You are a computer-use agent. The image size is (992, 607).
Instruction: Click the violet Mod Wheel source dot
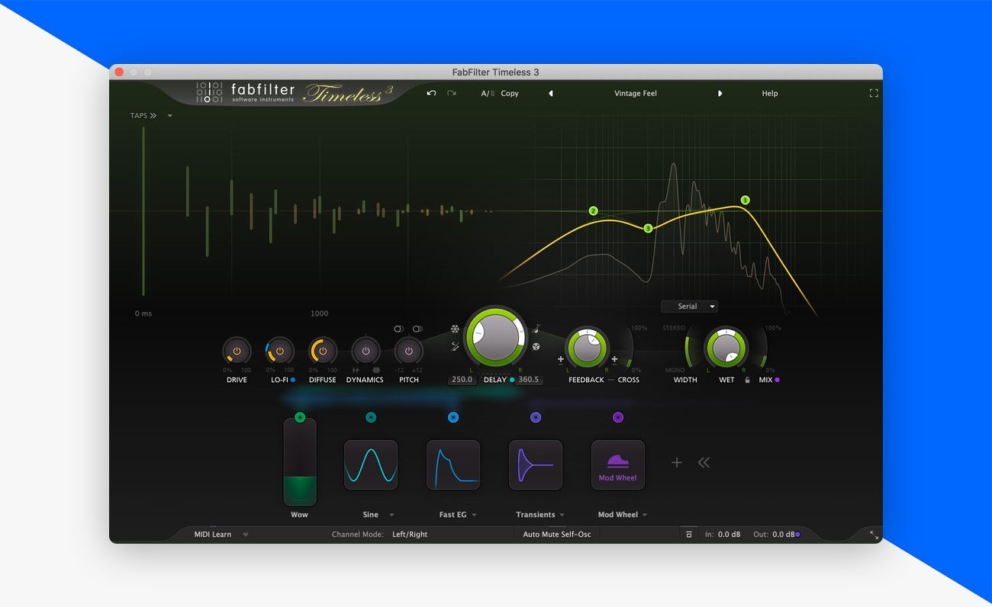[618, 417]
